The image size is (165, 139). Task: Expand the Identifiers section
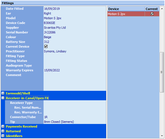(3, 136)
